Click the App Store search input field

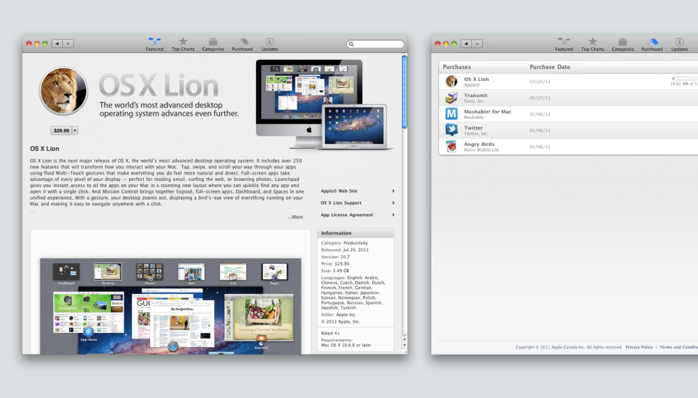[376, 44]
